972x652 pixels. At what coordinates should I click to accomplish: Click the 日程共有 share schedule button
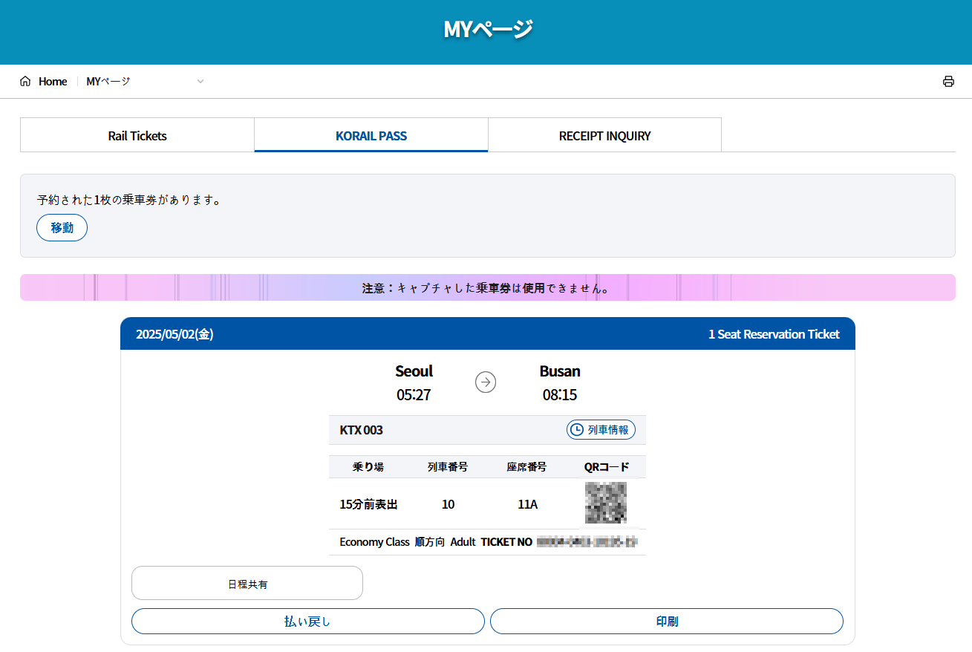coord(247,584)
